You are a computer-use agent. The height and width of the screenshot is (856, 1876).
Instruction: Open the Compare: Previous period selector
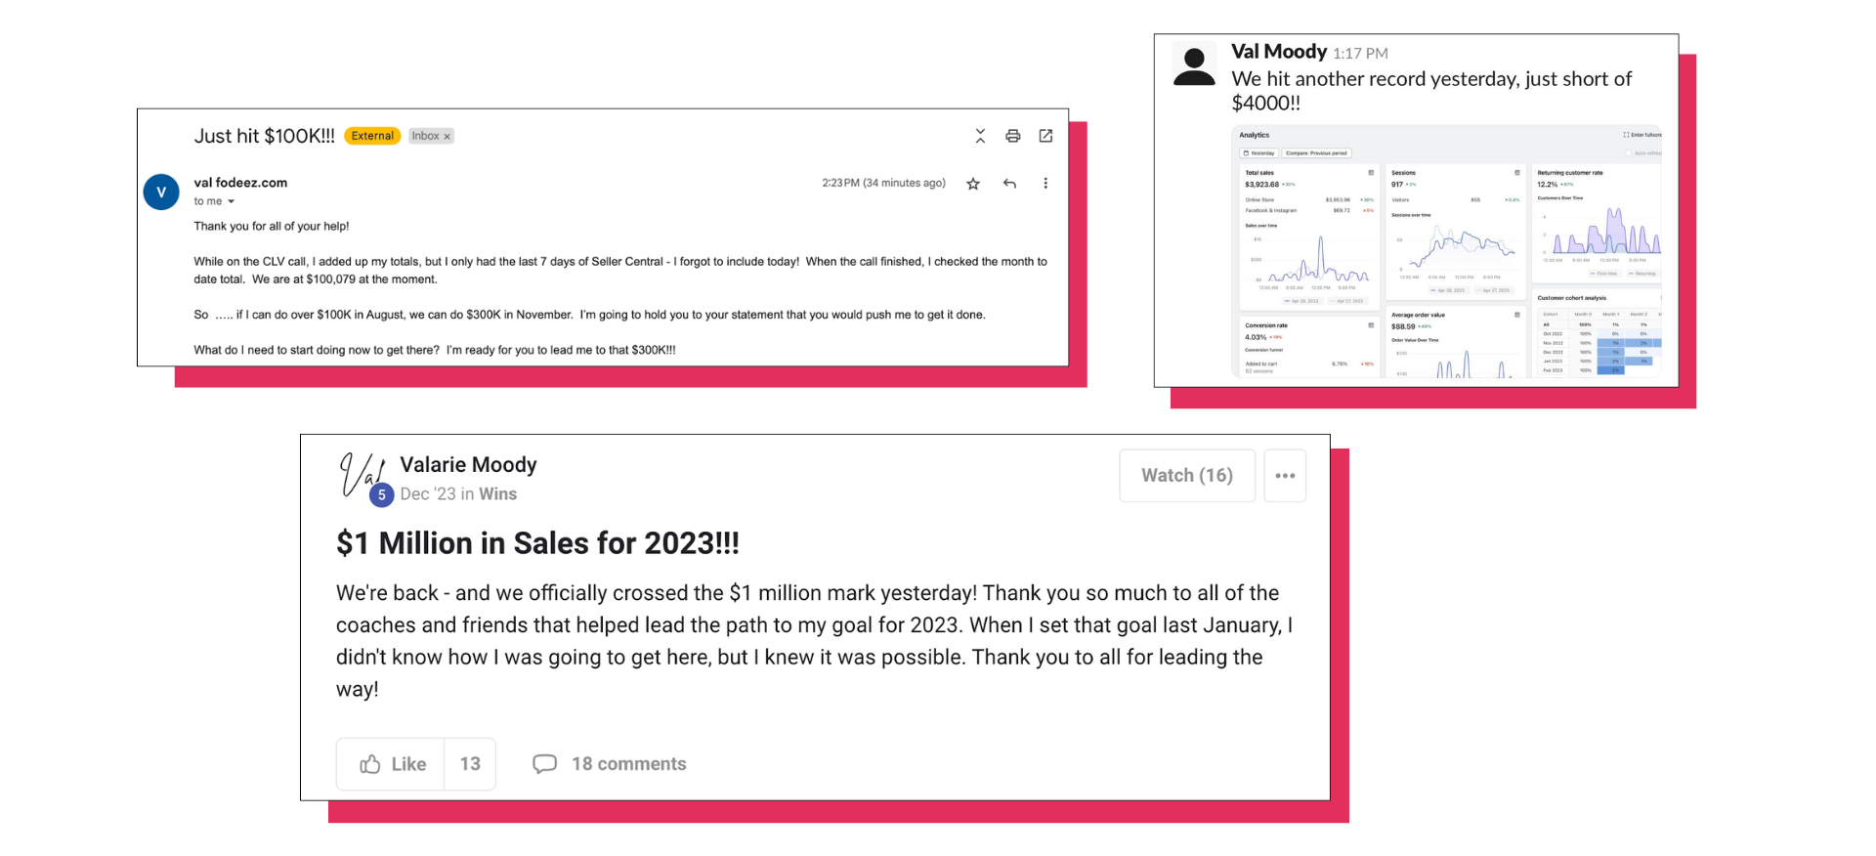point(1316,153)
